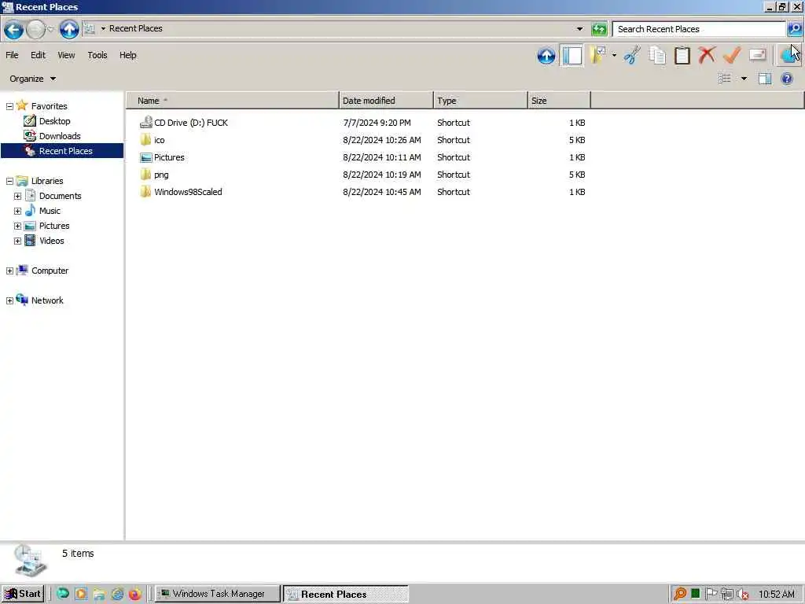Image resolution: width=805 pixels, height=604 pixels.
Task: Collapse the Favorites tree node
Action: coord(9,106)
